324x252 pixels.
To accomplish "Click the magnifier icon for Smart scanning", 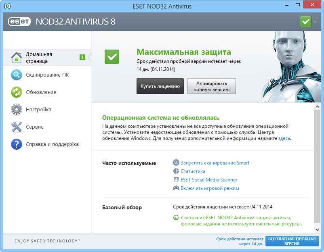I will 176,162.
